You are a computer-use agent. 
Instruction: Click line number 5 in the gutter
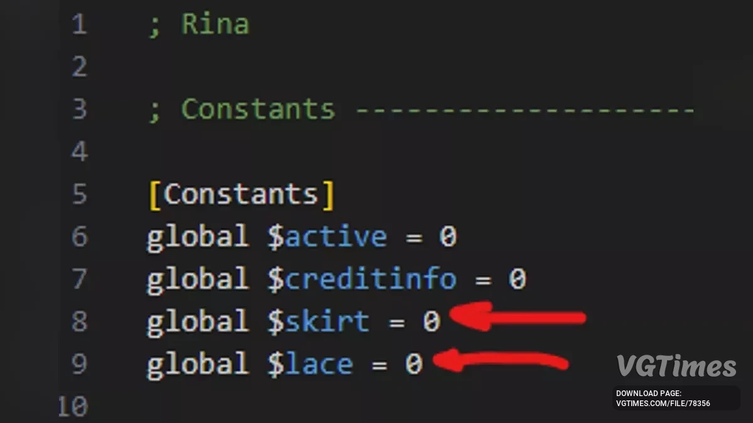click(80, 194)
